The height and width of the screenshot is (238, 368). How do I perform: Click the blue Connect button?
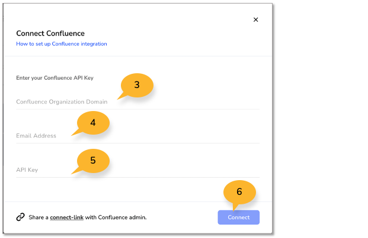(x=238, y=217)
